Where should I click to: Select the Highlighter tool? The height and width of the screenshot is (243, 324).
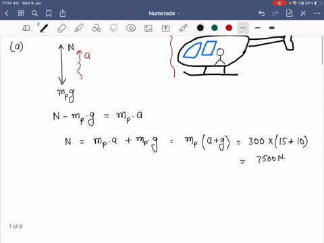pos(79,28)
